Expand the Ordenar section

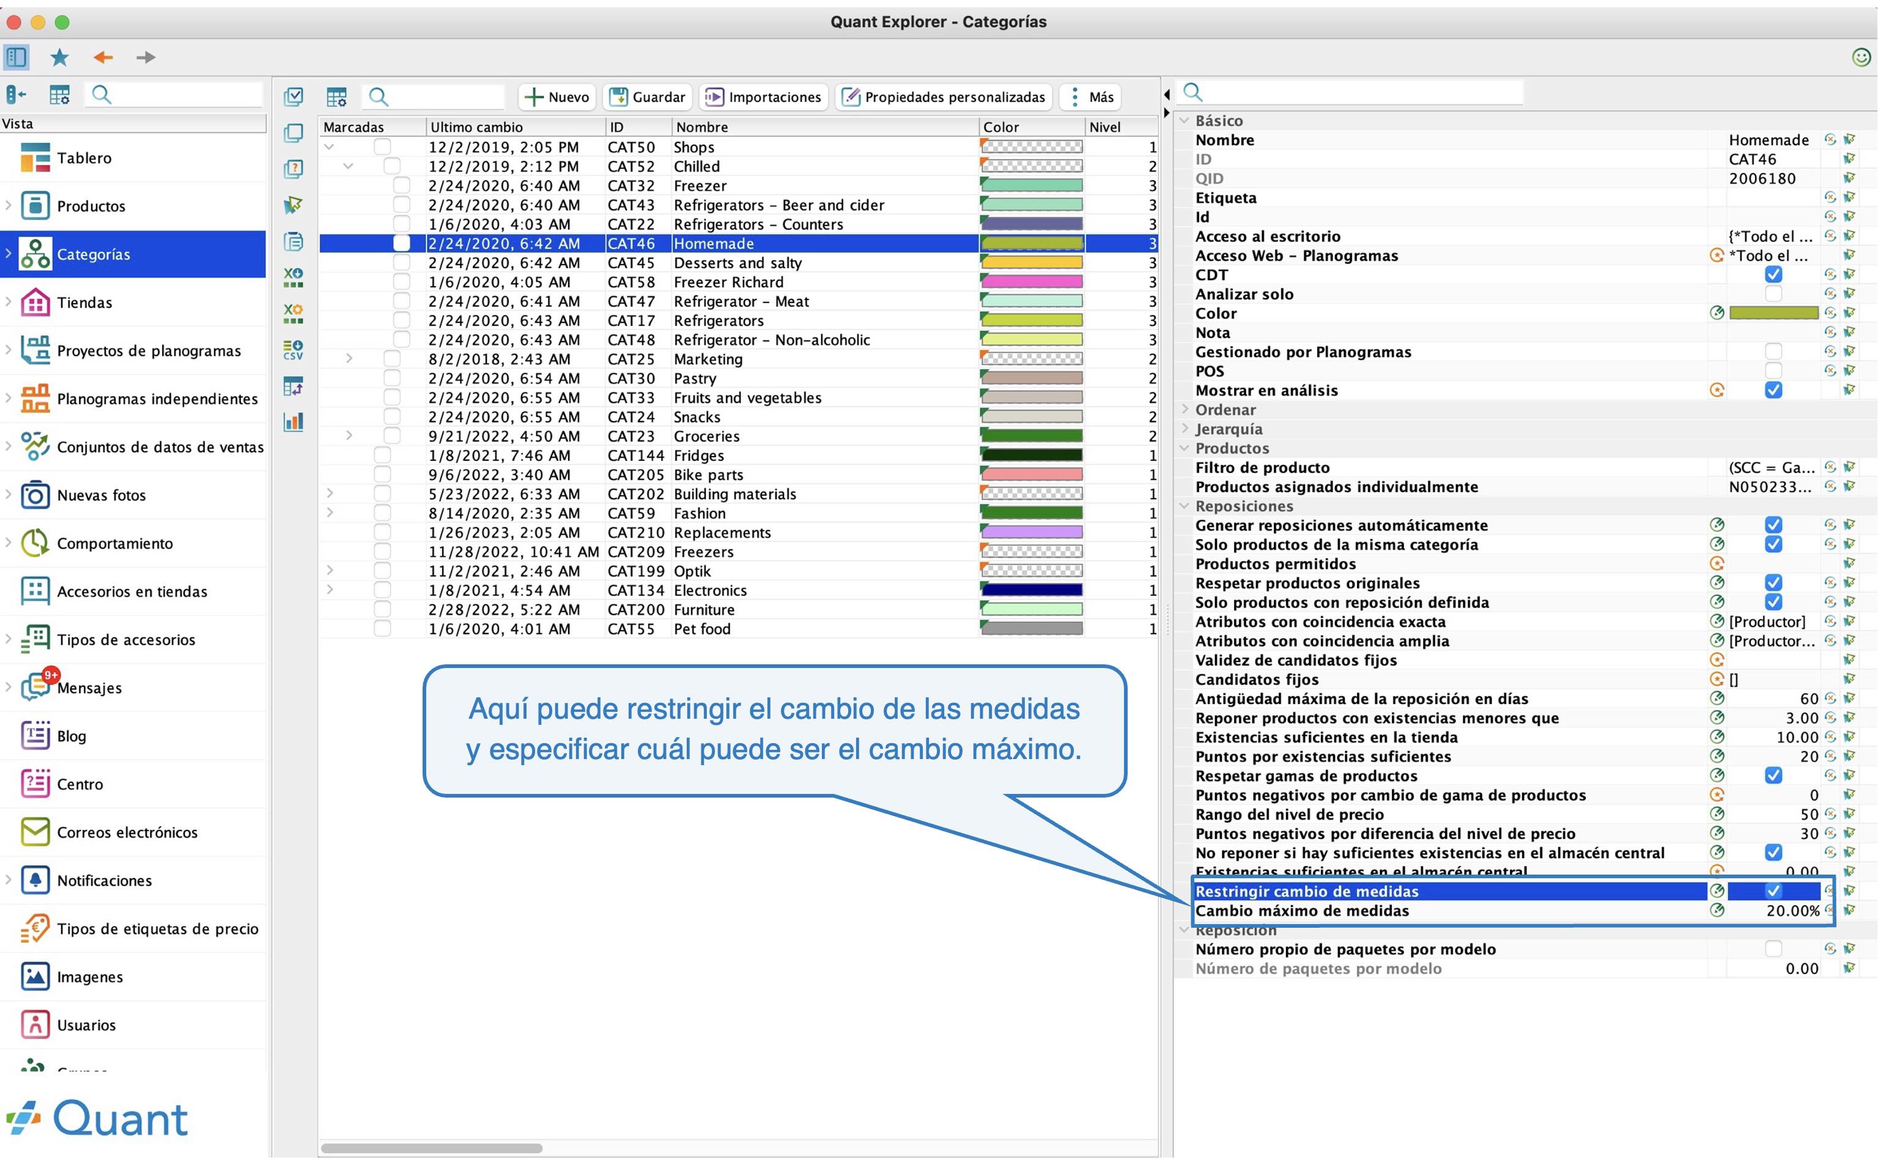(1184, 409)
